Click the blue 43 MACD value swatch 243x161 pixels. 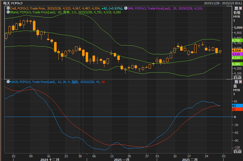(237, 106)
